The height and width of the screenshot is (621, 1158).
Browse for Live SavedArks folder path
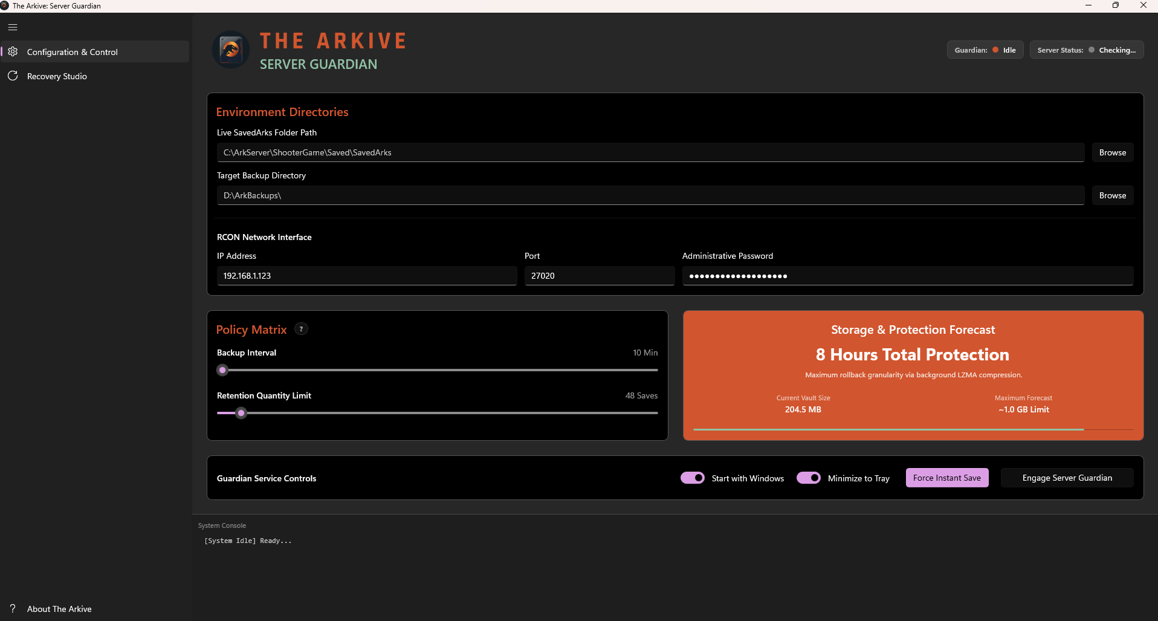1113,152
